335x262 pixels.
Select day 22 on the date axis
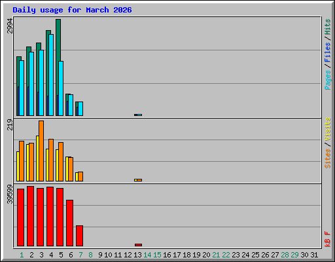pyautogui.click(x=226, y=255)
